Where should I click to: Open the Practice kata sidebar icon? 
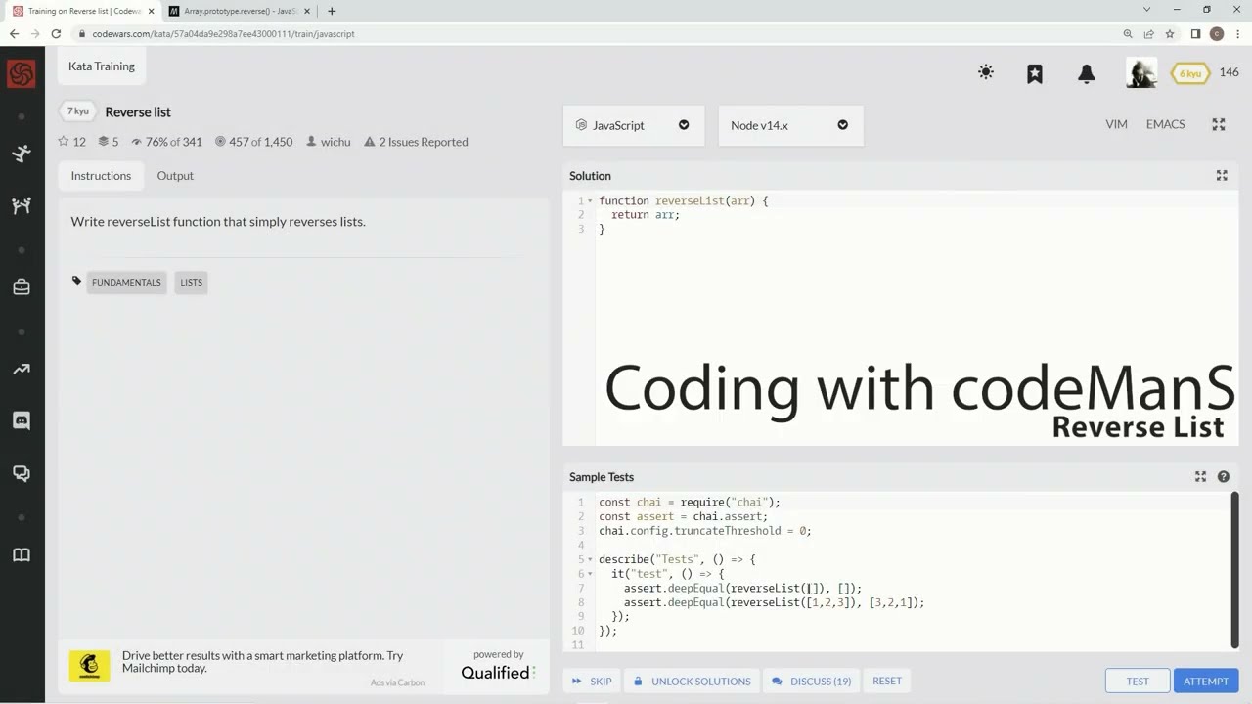click(x=22, y=154)
